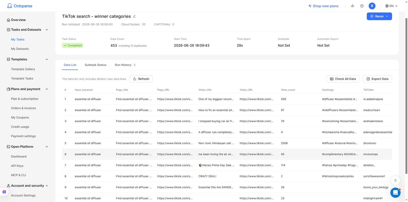Open Open Platform Dashboard
This screenshot has width=408, height=202.
19,157
